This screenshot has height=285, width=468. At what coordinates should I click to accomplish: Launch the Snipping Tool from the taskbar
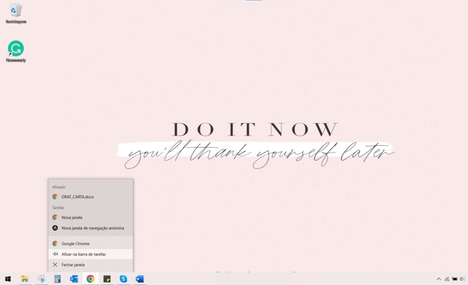click(x=41, y=279)
